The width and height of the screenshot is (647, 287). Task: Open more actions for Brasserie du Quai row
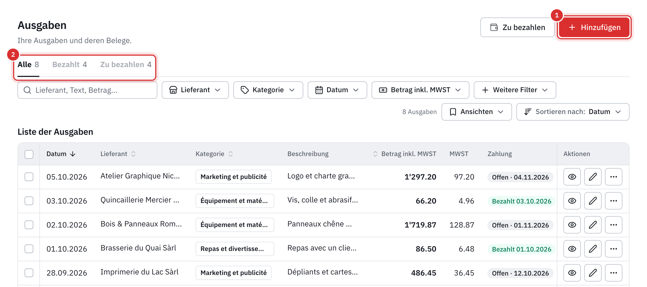(x=613, y=249)
